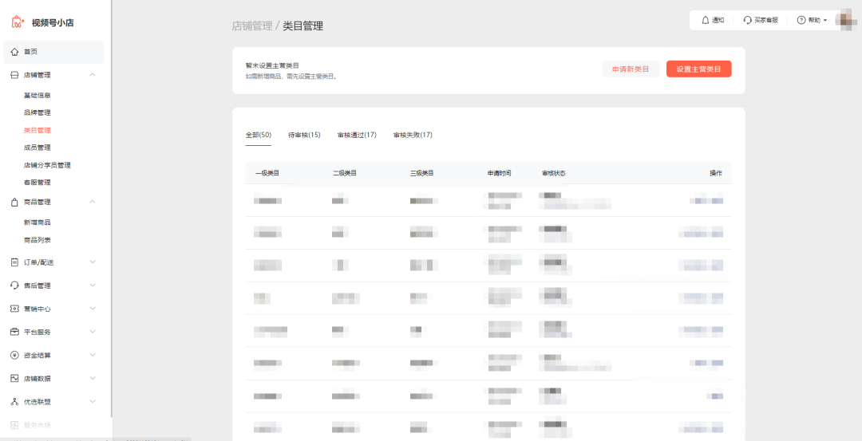The height and width of the screenshot is (441, 862).
Task: Open 成员管理 in the sidebar
Action: 38,148
